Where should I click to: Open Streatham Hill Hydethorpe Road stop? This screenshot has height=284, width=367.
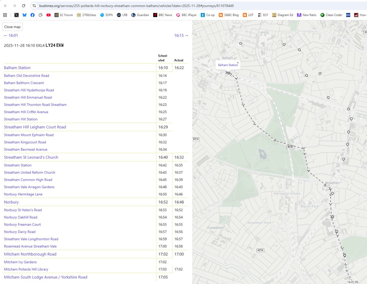(29, 90)
